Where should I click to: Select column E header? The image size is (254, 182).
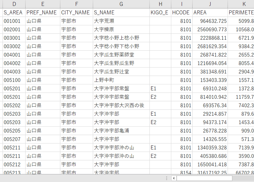tap(43, 4)
